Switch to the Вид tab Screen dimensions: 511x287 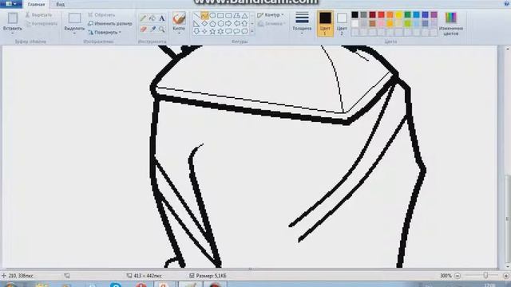[x=61, y=5]
